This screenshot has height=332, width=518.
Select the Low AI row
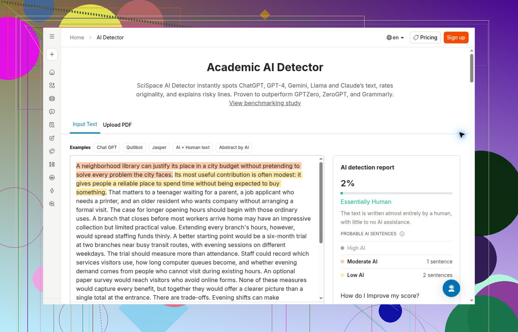pos(397,275)
